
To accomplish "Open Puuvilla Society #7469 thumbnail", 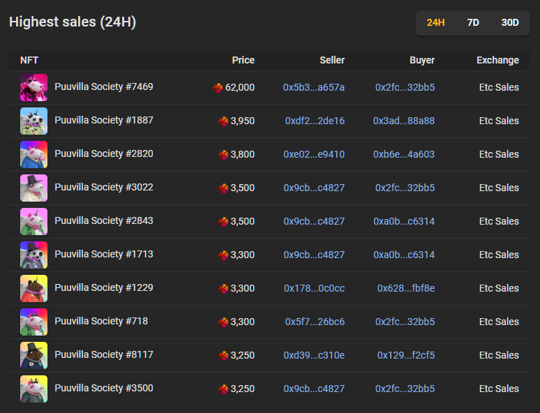I will [33, 87].
